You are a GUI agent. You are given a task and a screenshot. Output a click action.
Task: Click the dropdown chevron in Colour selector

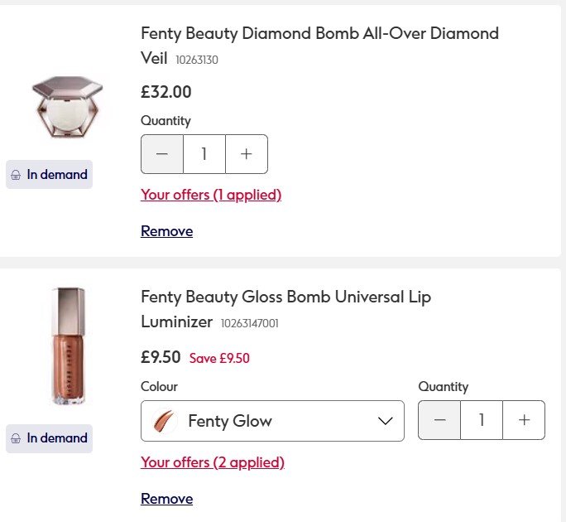[x=385, y=421]
